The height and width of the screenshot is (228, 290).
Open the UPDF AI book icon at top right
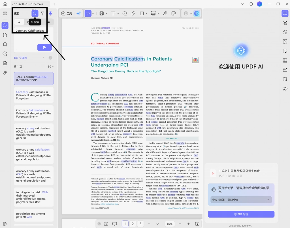click(x=285, y=14)
